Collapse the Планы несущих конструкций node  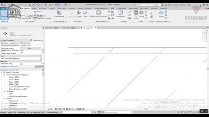tap(4, 75)
